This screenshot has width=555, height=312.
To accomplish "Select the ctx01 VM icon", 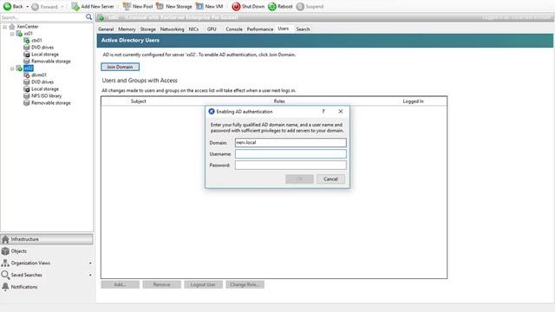I will click(27, 41).
